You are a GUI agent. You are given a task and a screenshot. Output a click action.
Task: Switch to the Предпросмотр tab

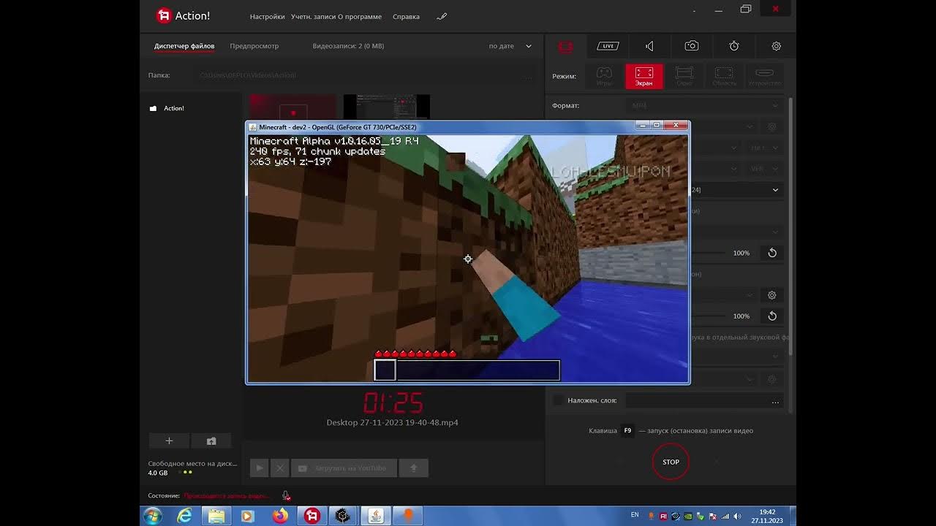pos(254,46)
